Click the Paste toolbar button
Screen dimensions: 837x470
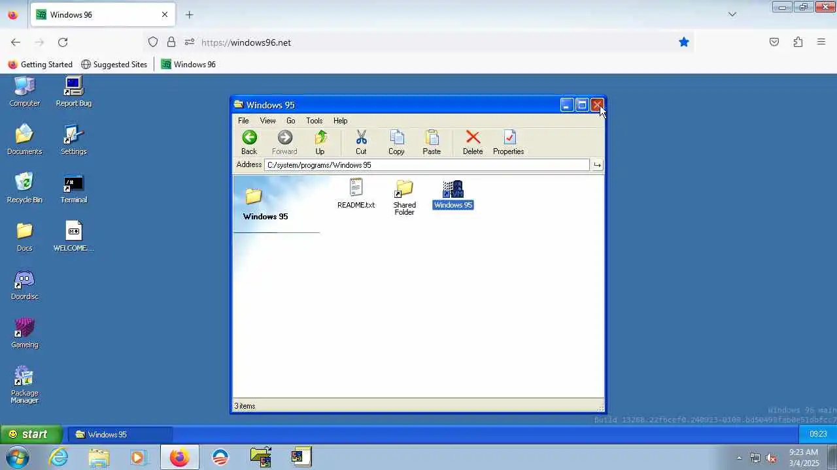coord(432,142)
